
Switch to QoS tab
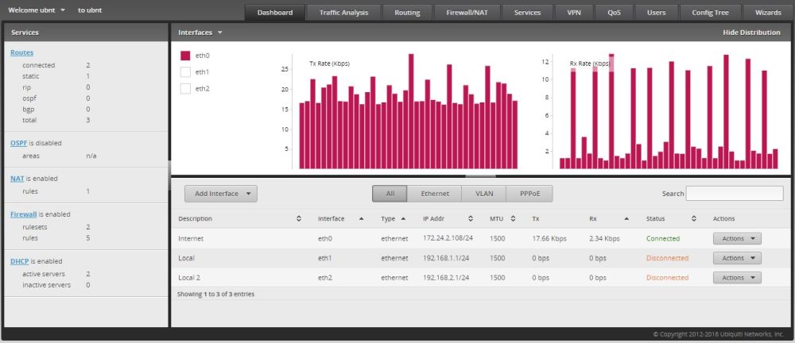pos(614,13)
